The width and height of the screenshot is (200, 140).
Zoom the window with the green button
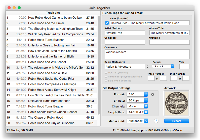click(x=19, y=8)
